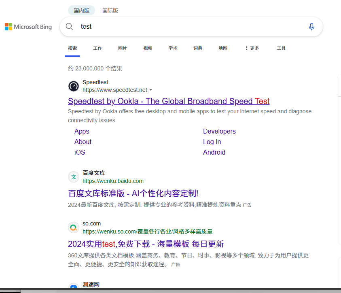The height and width of the screenshot is (293, 341).
Task: Activate voice search microphone icon
Action: click(x=311, y=27)
